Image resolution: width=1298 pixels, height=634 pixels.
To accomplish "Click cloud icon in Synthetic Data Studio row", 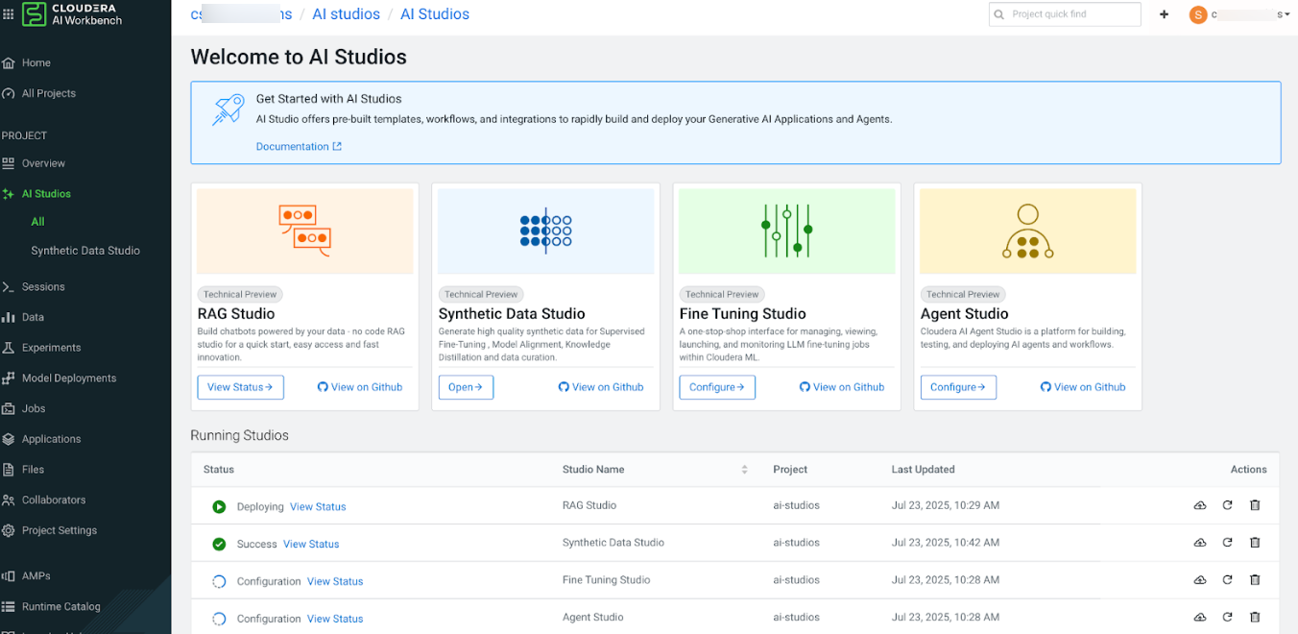I will coord(1200,543).
